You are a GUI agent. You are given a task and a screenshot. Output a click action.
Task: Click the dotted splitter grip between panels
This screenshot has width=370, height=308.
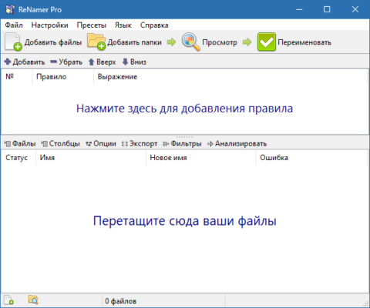tap(185, 136)
